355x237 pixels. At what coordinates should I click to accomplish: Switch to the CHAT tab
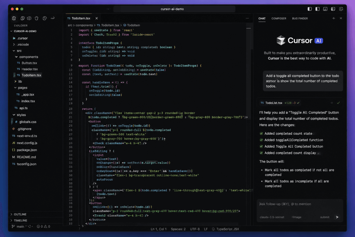click(262, 19)
